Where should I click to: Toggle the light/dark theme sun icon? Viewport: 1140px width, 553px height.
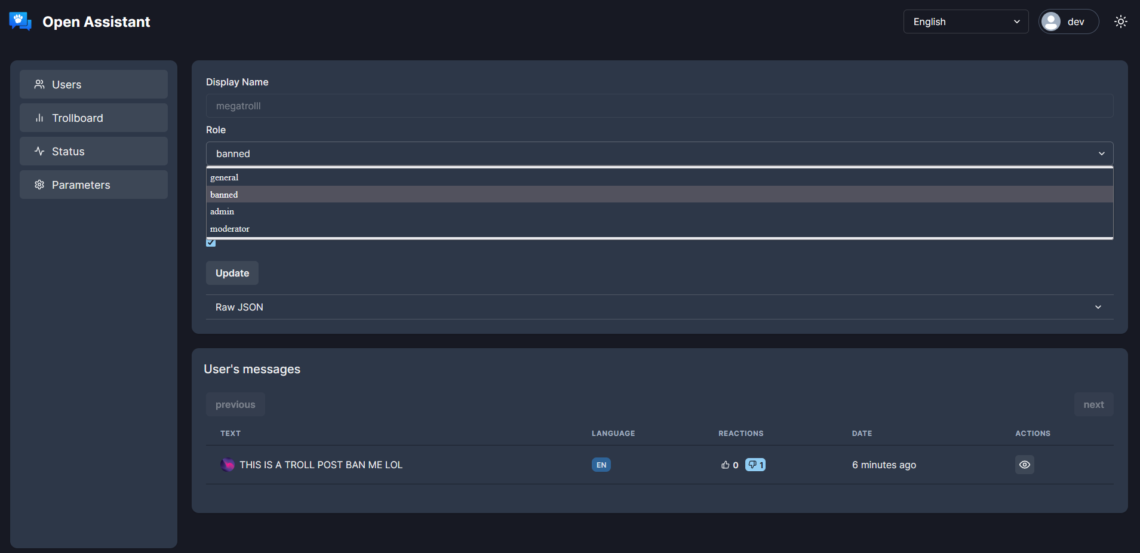pos(1121,21)
